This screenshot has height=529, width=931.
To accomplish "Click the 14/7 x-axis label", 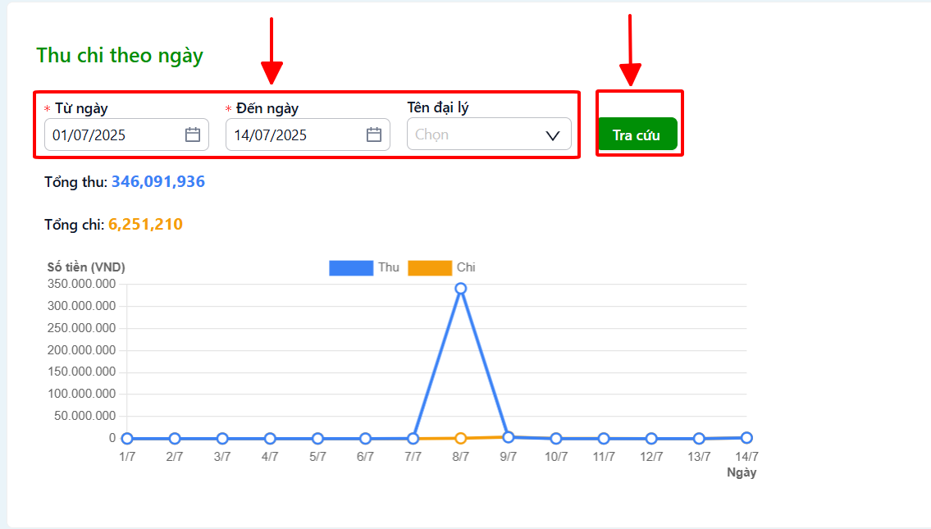I will (747, 457).
